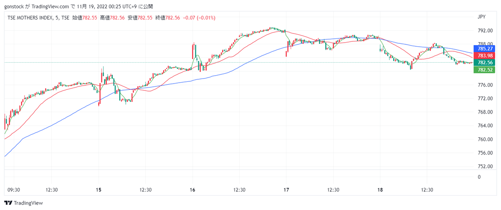
Task: Click the TradingView logo icon
Action: (x=8, y=203)
